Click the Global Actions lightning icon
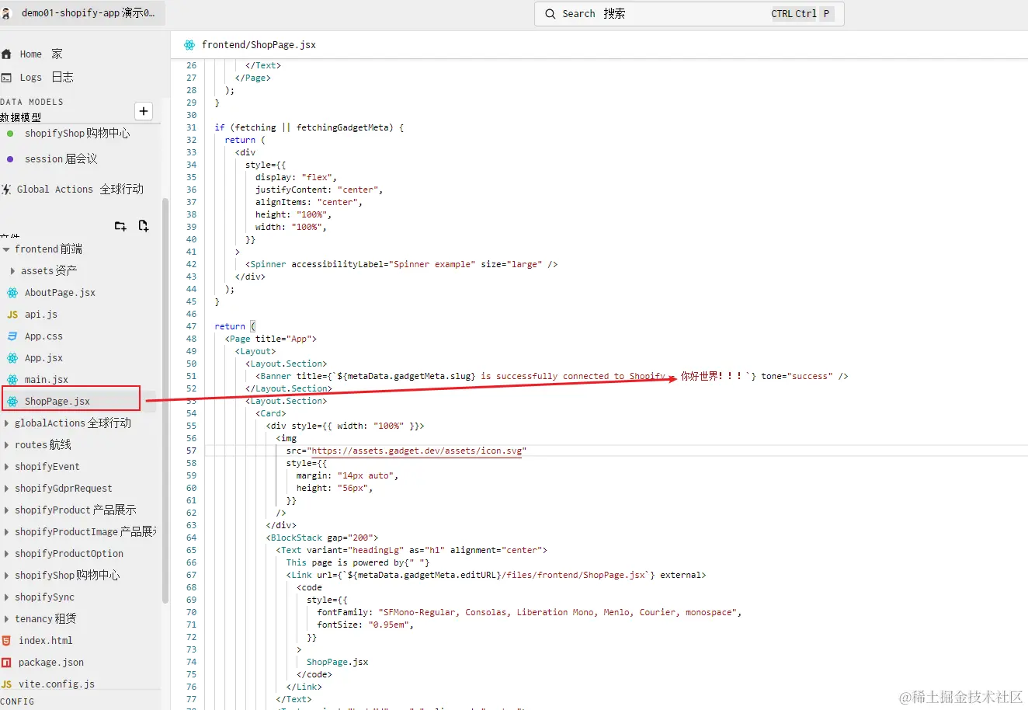Image resolution: width=1028 pixels, height=710 pixels. tap(6, 190)
